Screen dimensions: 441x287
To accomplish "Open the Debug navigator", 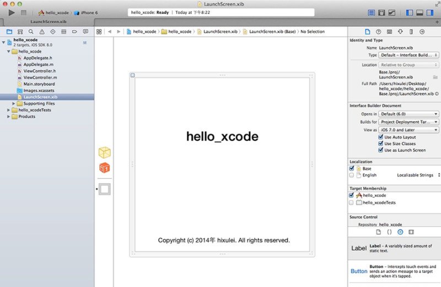I will coord(64,32).
